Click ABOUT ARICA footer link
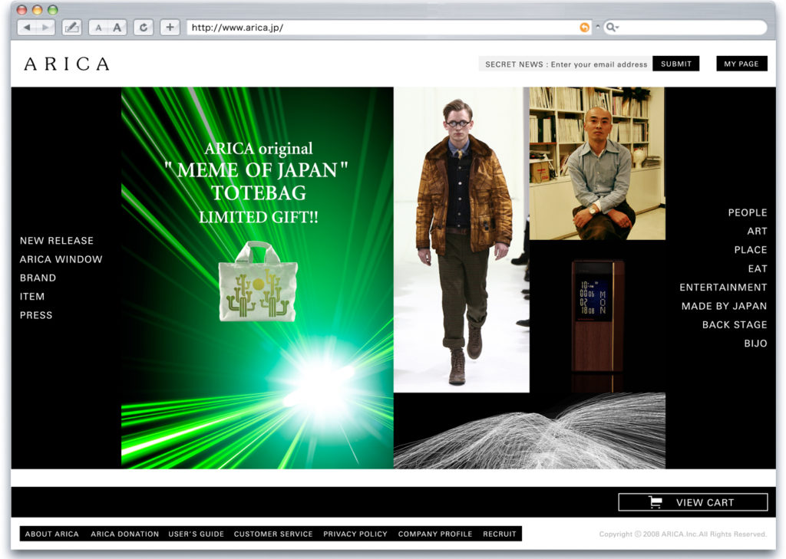Viewport: 786px width, 559px height. (51, 534)
